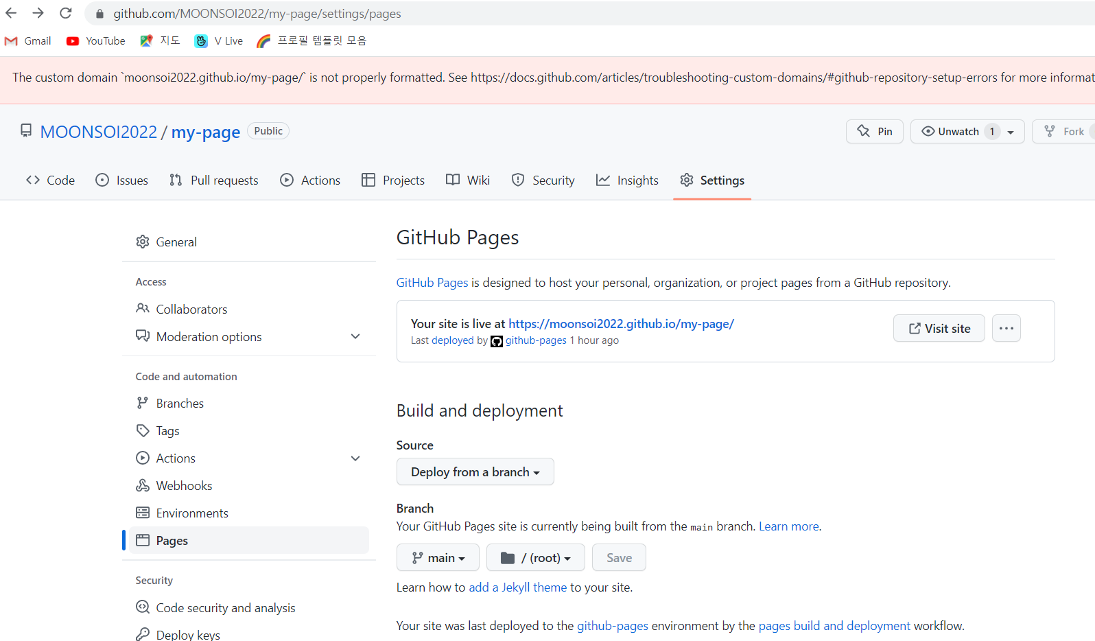The height and width of the screenshot is (641, 1095).
Task: Open the / (root) folder dropdown
Action: (536, 557)
